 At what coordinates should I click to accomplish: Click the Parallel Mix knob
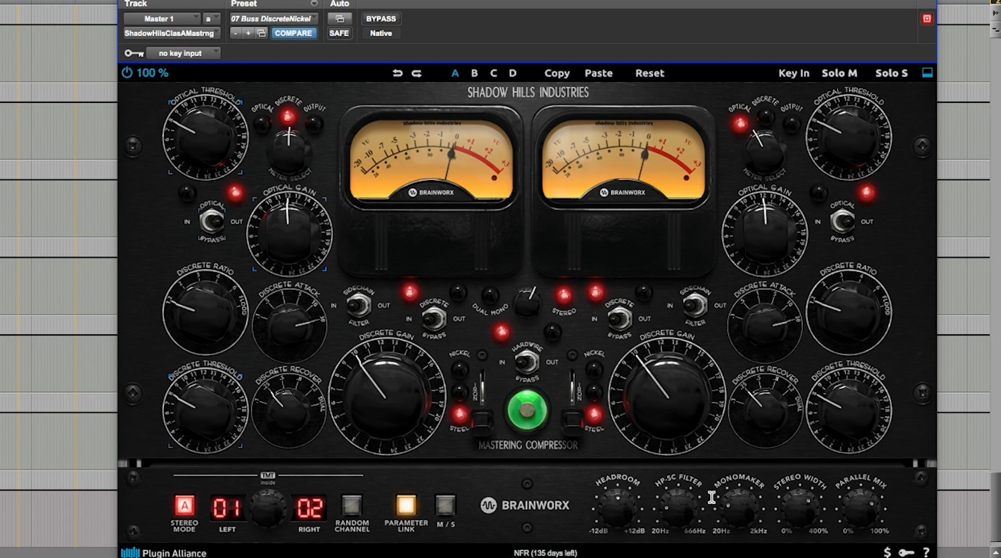pos(860,508)
